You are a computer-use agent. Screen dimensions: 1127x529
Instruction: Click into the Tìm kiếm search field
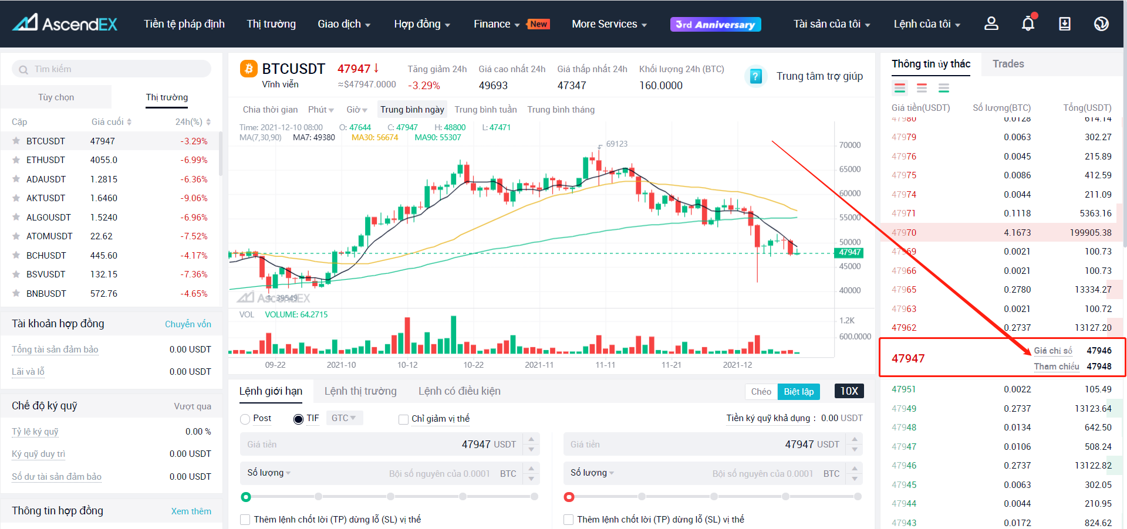[x=112, y=69]
